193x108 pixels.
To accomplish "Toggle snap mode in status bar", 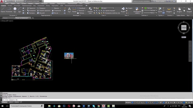I will [x=135, y=103].
